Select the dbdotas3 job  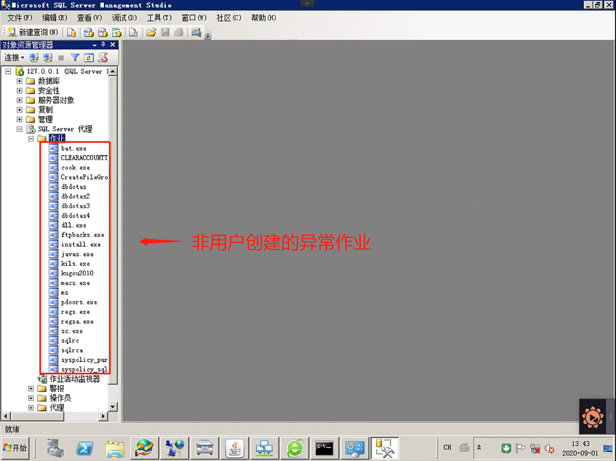75,206
